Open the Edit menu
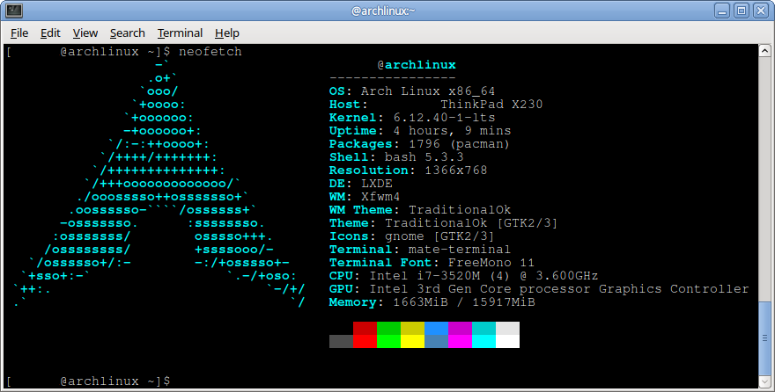 tap(50, 33)
